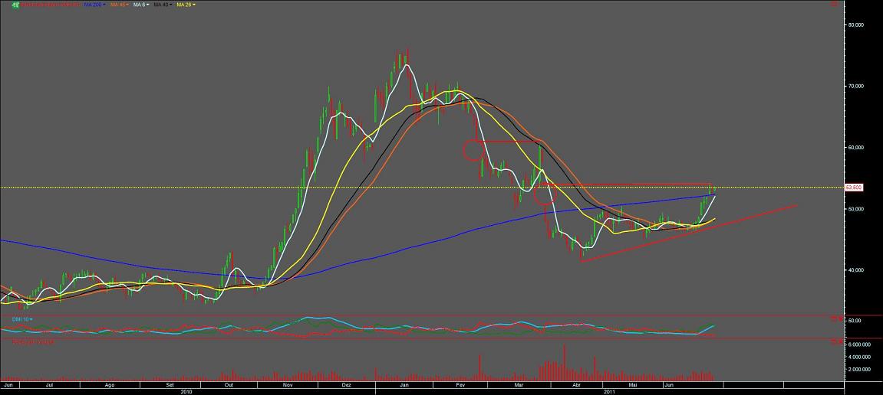Open the MA 200 indicator dropdown

pyautogui.click(x=94, y=5)
